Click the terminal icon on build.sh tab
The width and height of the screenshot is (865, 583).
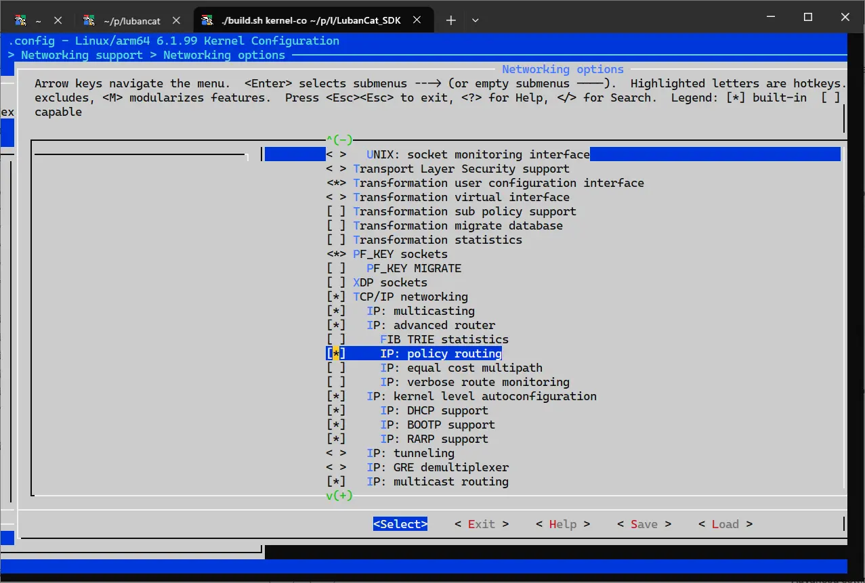207,20
